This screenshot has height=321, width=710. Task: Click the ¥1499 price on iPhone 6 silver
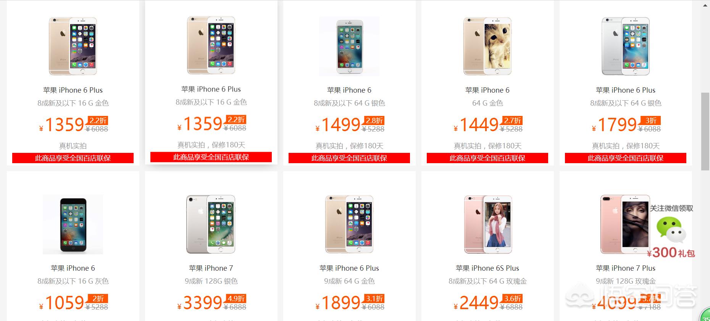click(x=338, y=125)
